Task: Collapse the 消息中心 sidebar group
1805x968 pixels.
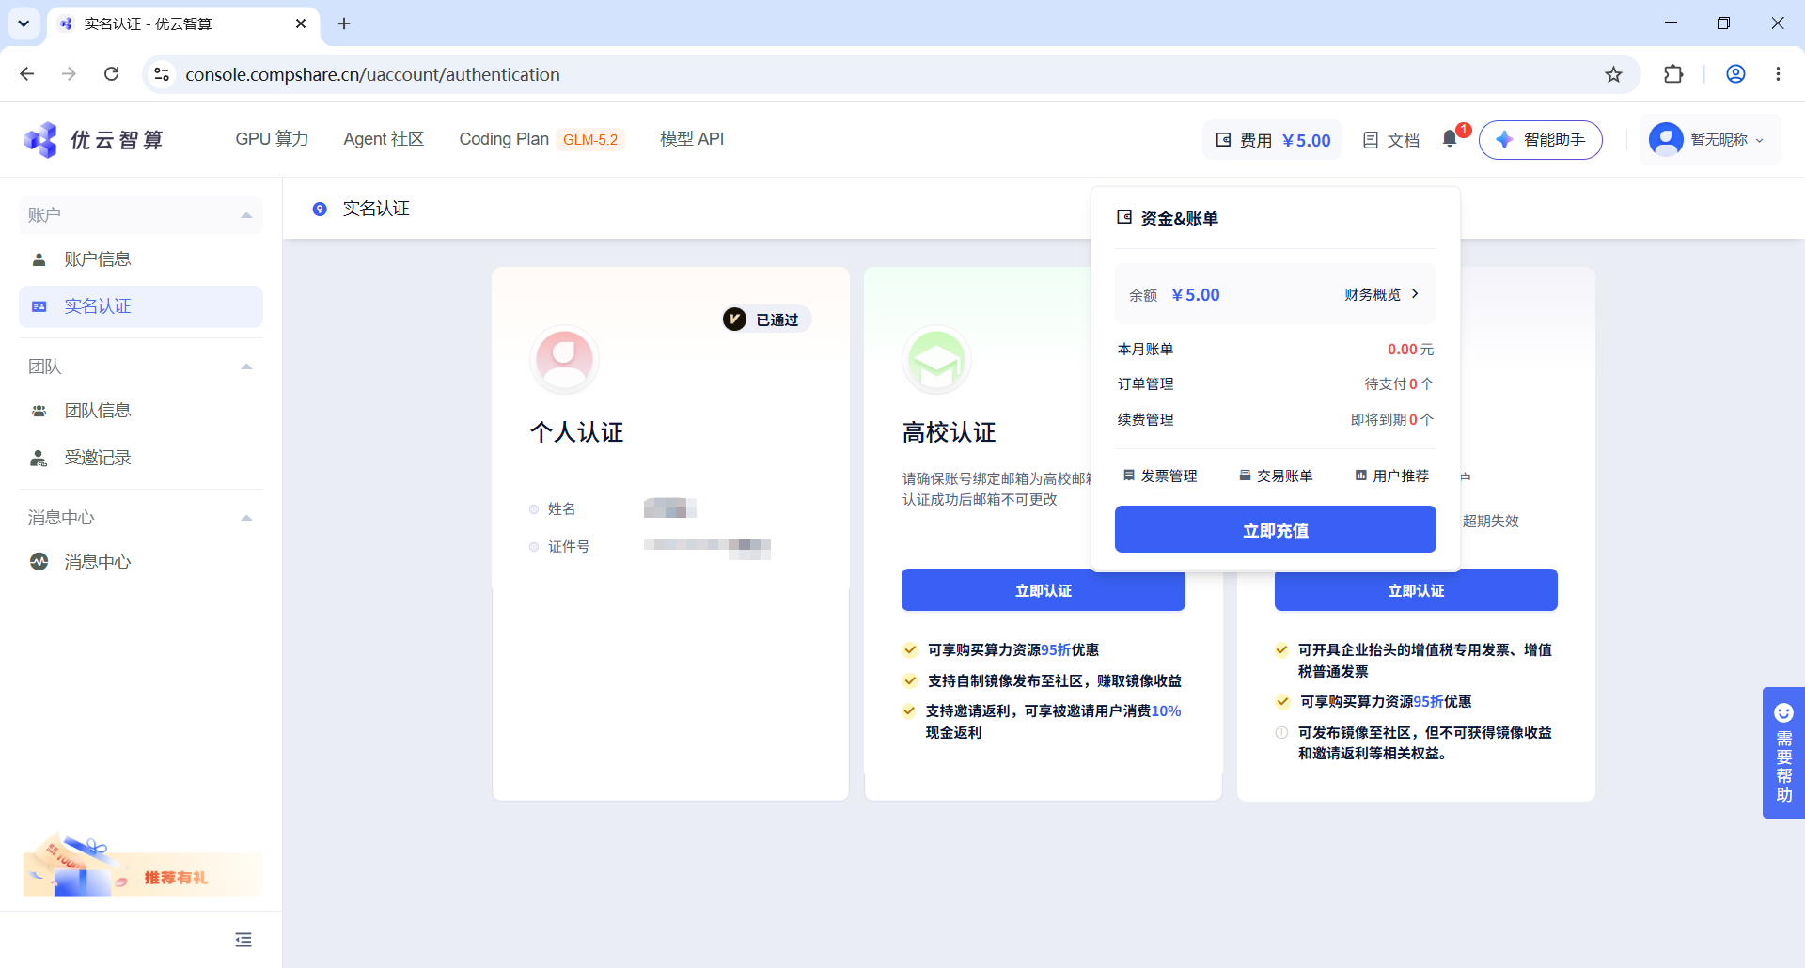Action: [x=246, y=518]
